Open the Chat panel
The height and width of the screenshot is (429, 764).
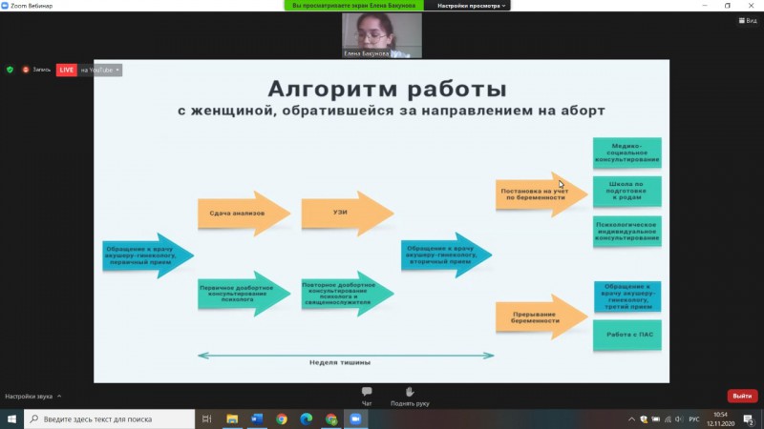click(367, 395)
